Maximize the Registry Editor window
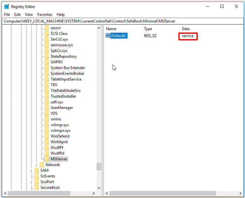This screenshot has height=198, width=245. click(x=222, y=6)
